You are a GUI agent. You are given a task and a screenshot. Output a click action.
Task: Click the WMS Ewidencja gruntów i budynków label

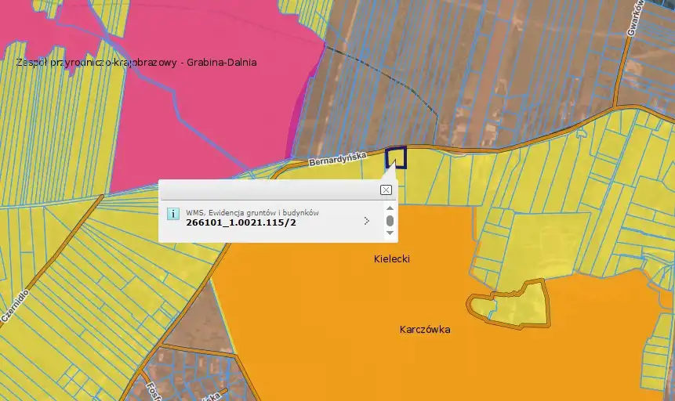pyautogui.click(x=252, y=212)
